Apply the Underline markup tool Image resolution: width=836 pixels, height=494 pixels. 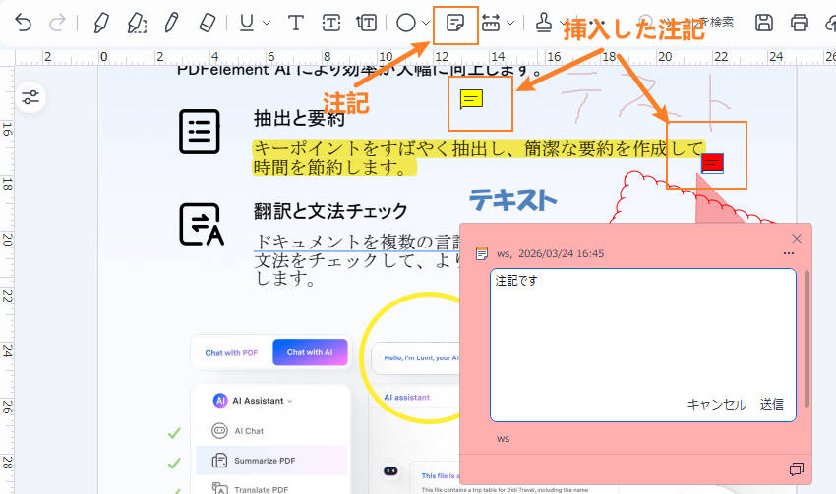[246, 23]
